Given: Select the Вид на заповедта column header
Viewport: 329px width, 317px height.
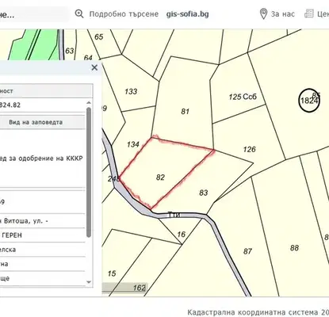Looking at the screenshot, I should [36, 122].
